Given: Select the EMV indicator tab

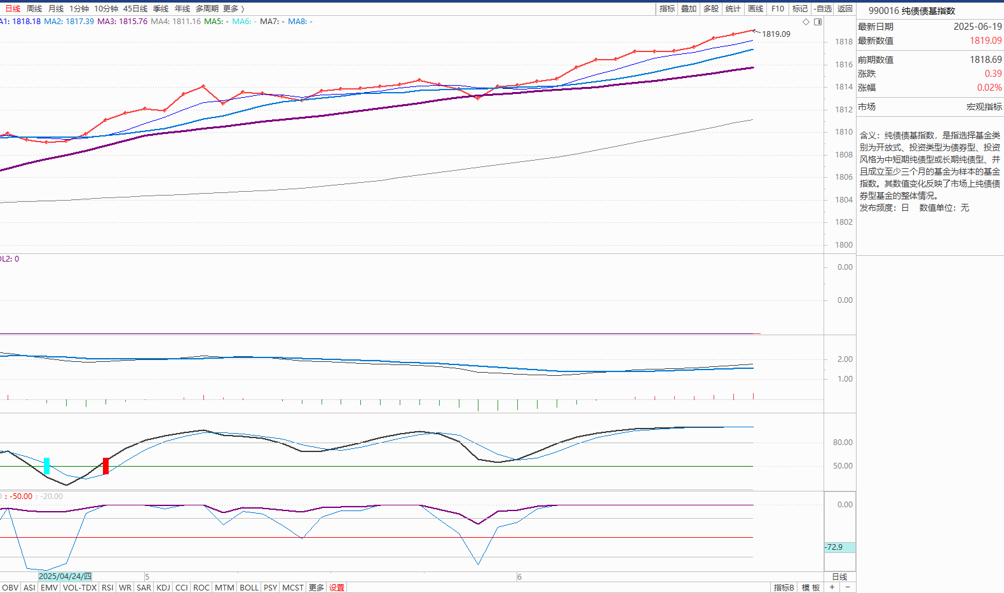Looking at the screenshot, I should 49,588.
